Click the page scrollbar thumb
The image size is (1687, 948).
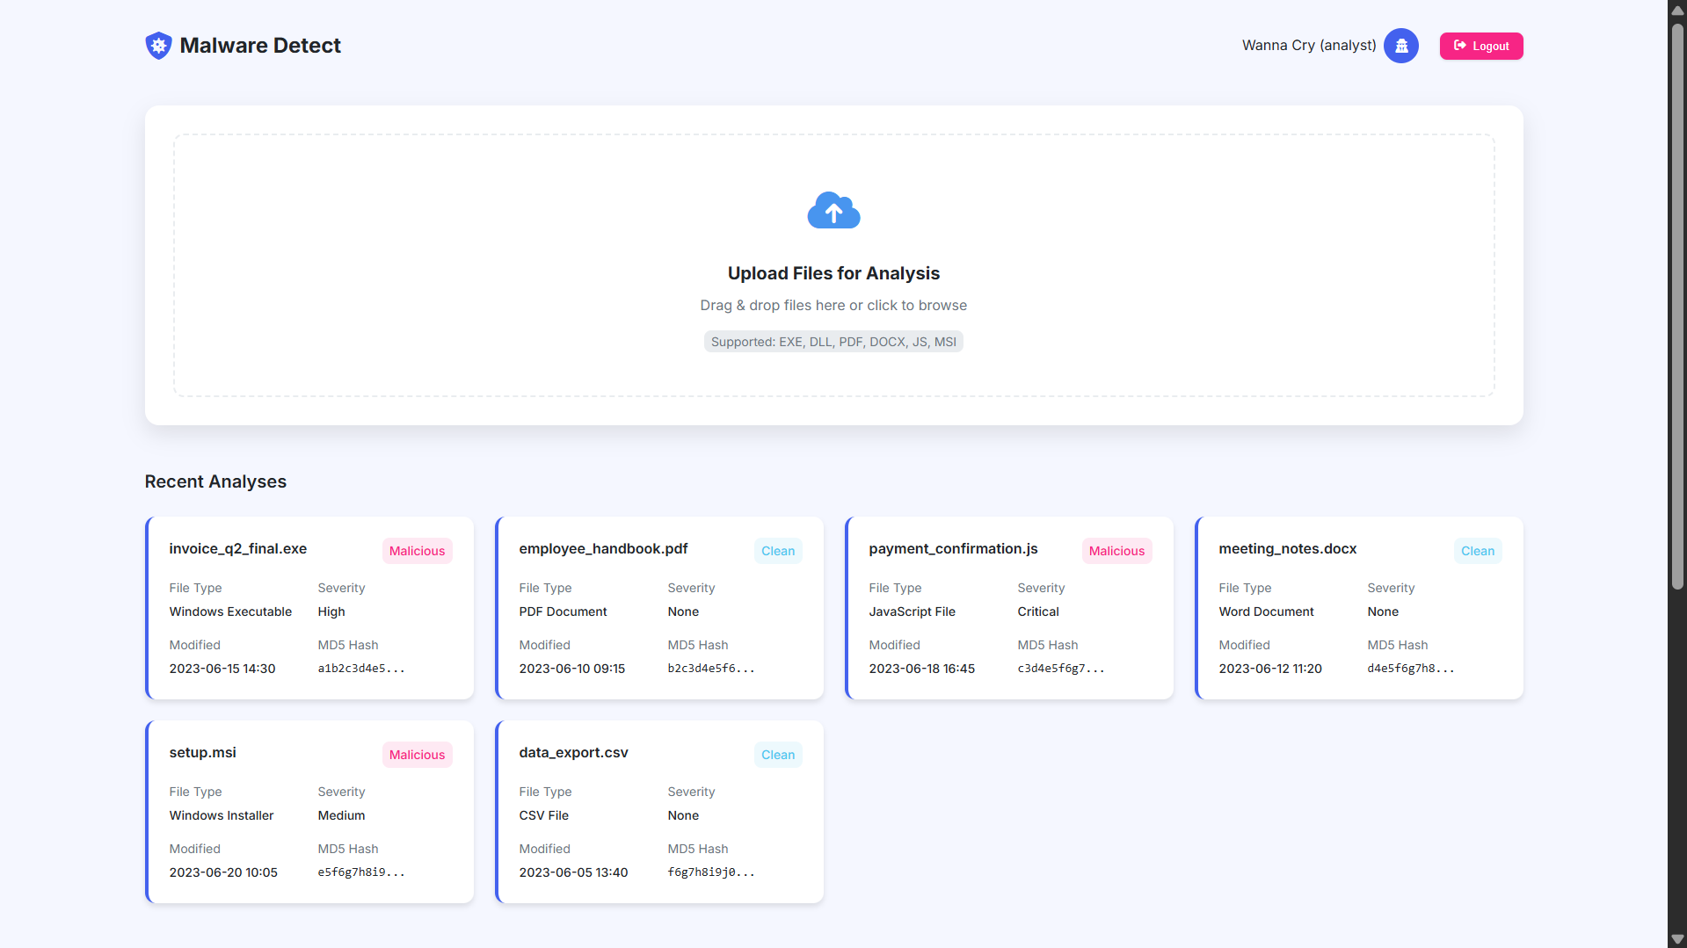tap(1677, 307)
